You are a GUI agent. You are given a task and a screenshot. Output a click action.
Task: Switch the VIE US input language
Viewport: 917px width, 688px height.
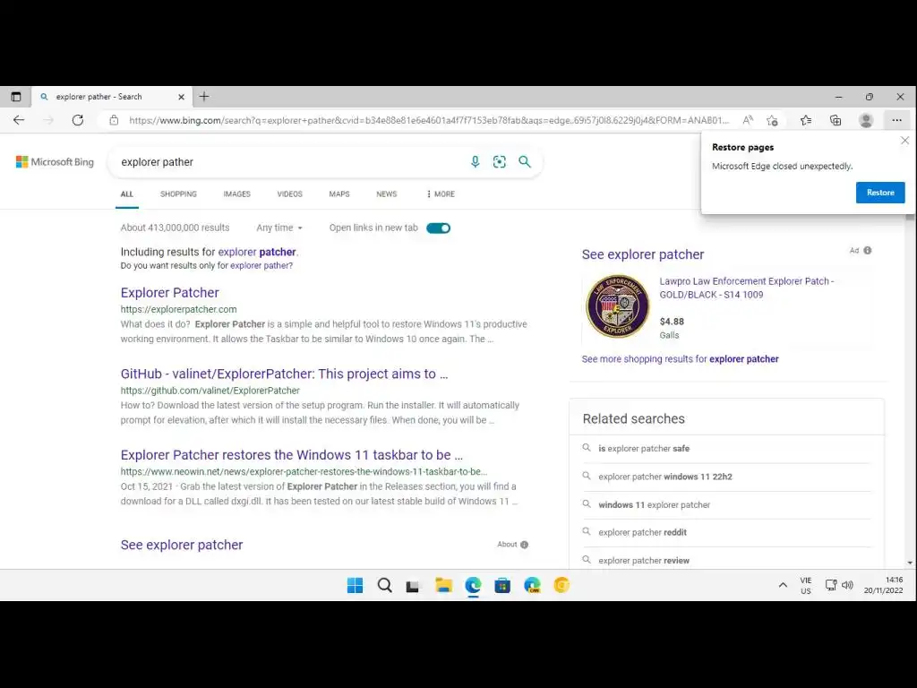pos(806,586)
